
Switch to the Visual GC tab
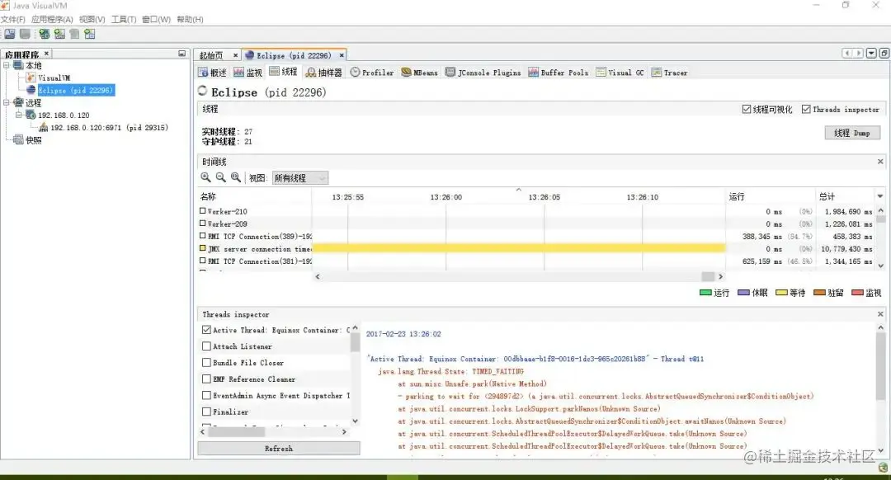(x=620, y=72)
